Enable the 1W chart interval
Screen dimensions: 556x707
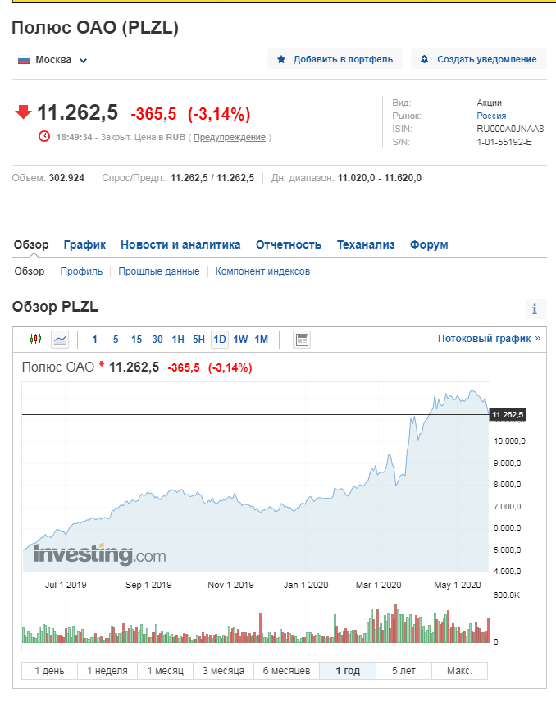[240, 340]
